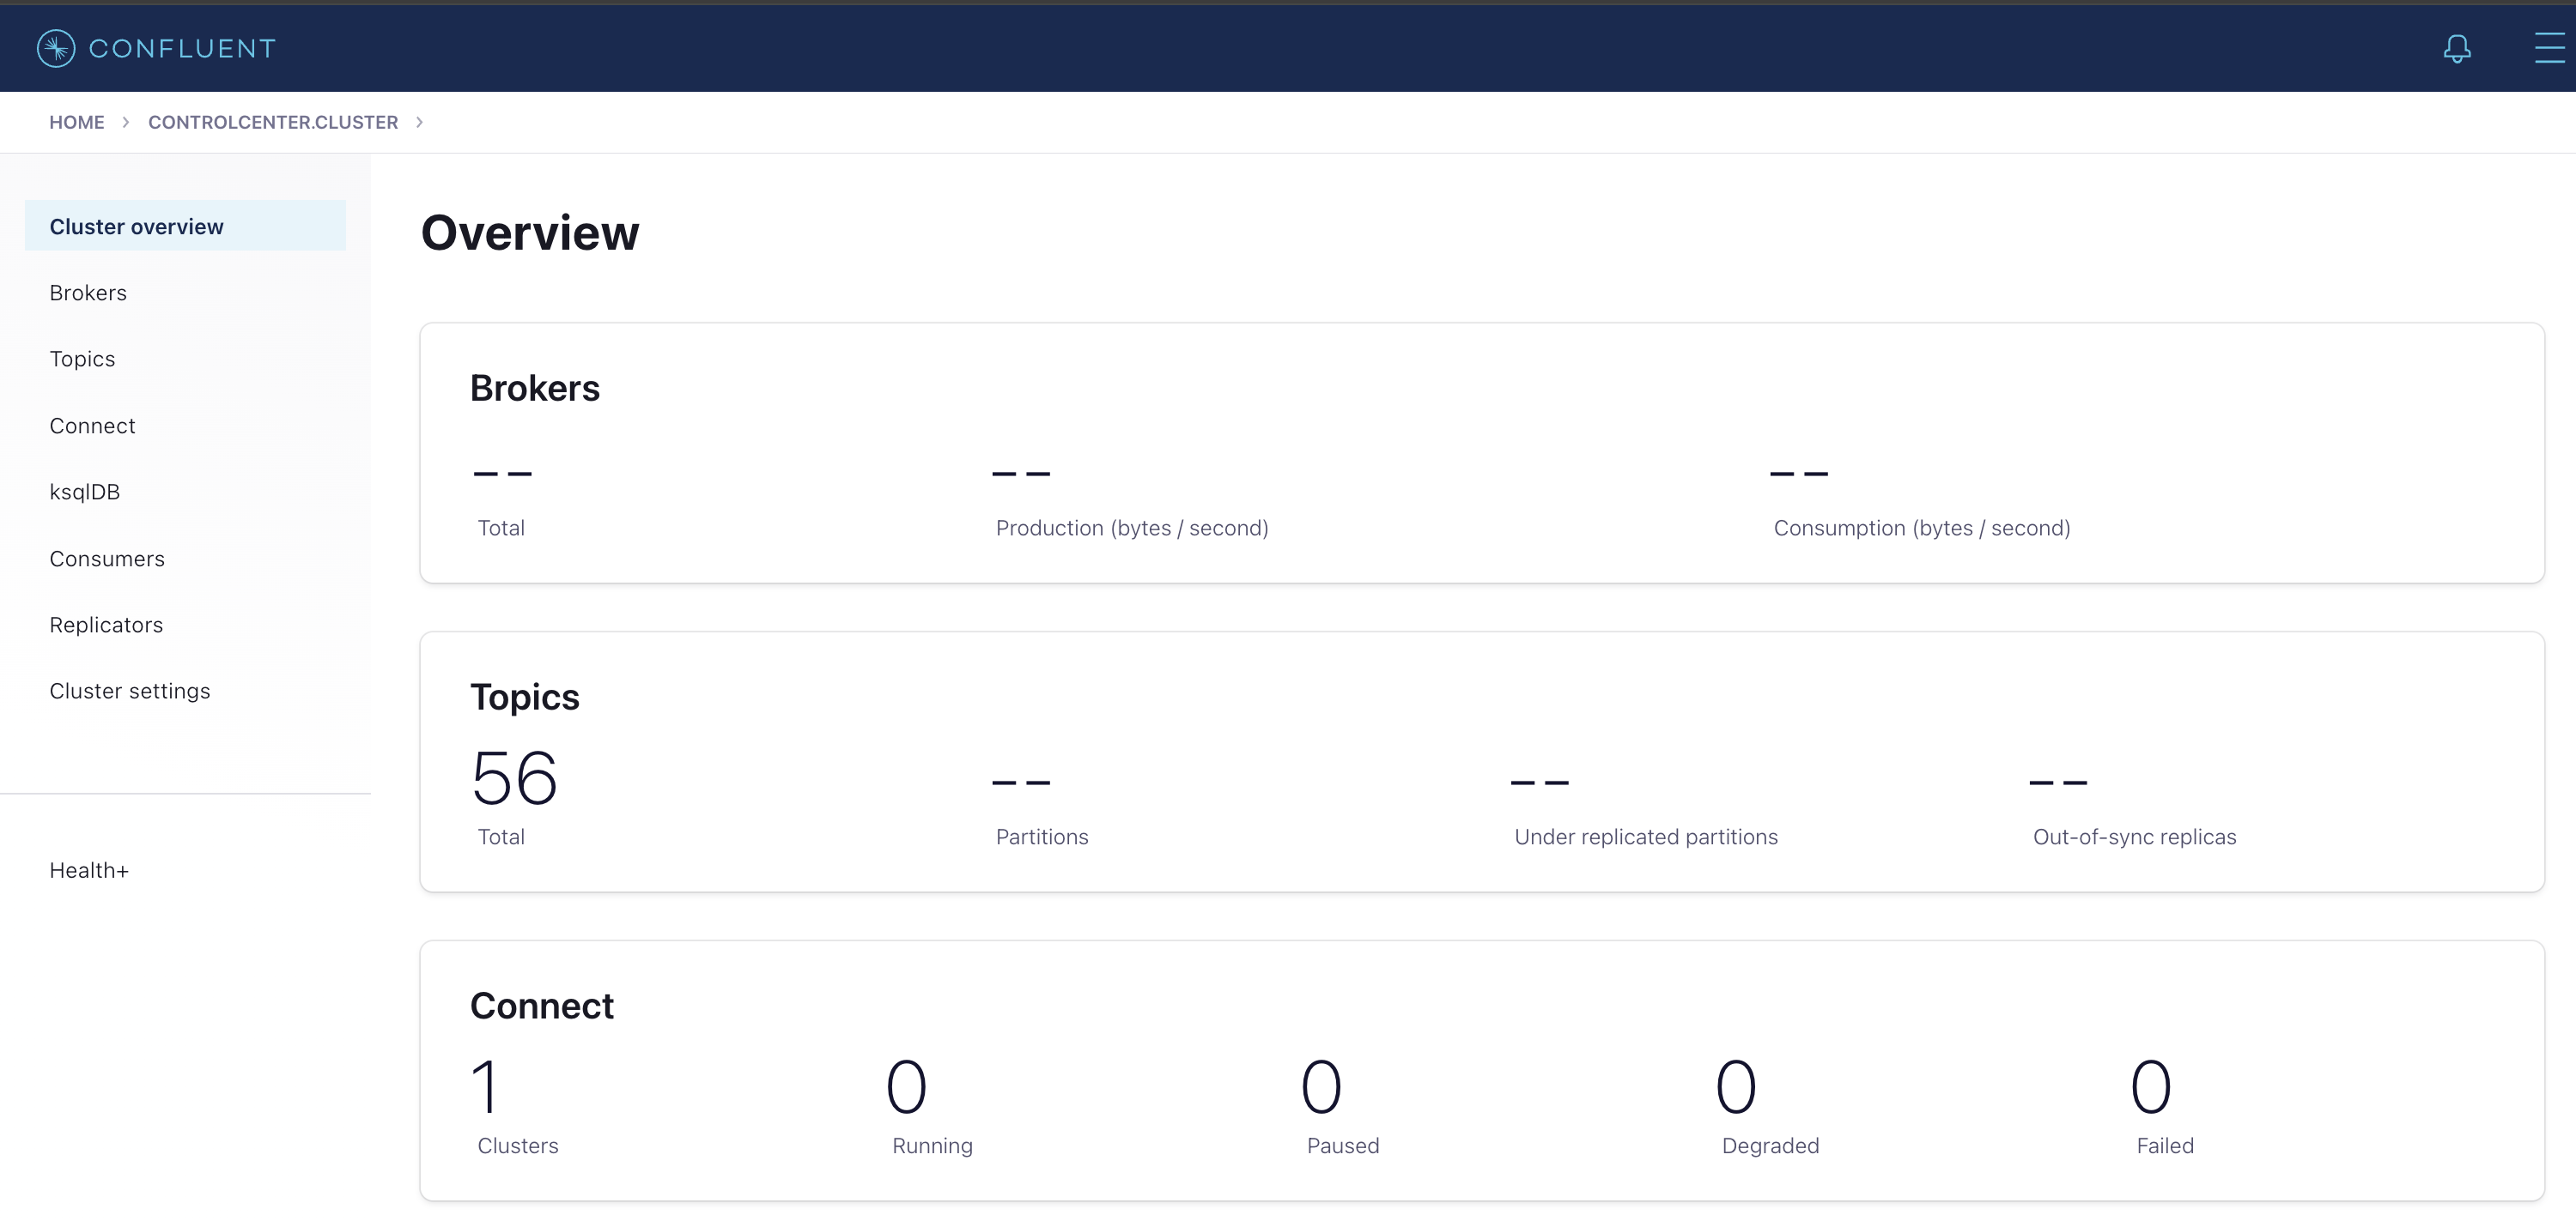Open Cluster settings page

pyautogui.click(x=130, y=690)
